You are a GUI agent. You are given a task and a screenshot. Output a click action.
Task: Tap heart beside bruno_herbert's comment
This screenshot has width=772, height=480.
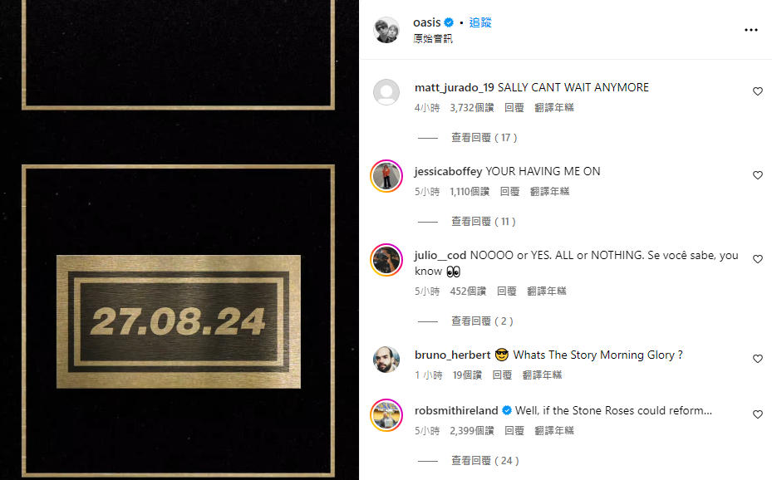click(x=758, y=359)
